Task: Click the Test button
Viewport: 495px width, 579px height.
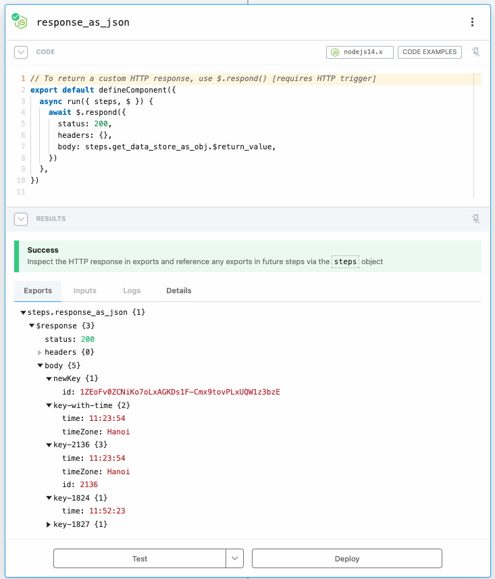Action: pyautogui.click(x=139, y=558)
